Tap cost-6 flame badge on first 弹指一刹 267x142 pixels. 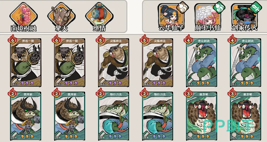tap(12, 40)
